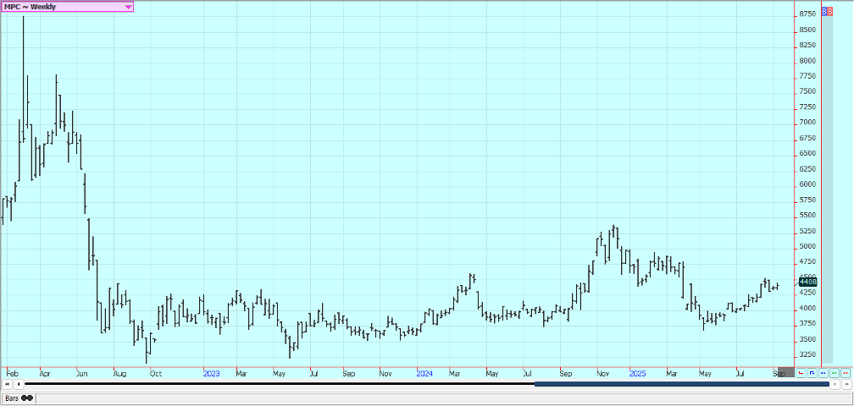
Task: Open the MPC ~ Weekly symbol dropdown
Action: [67, 7]
